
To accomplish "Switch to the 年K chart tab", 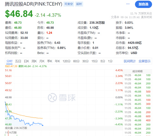I will pos(57,61).
